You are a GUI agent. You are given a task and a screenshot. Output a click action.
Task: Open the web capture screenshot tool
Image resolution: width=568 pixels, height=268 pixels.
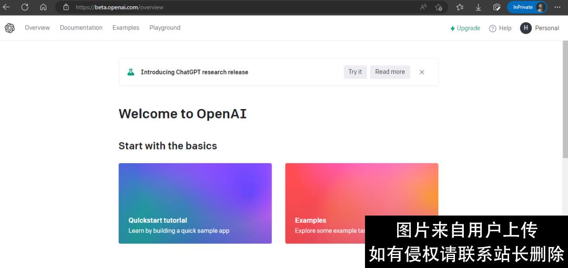point(496,7)
